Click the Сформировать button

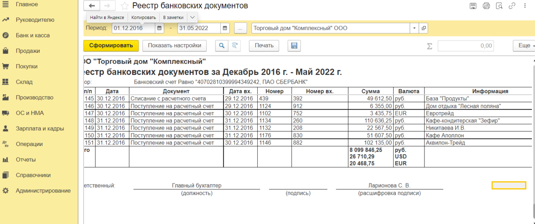pos(111,45)
